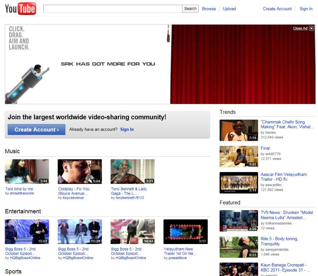Screen dimensions: 318x276
Task: Open the Browse link in header
Action: point(209,9)
